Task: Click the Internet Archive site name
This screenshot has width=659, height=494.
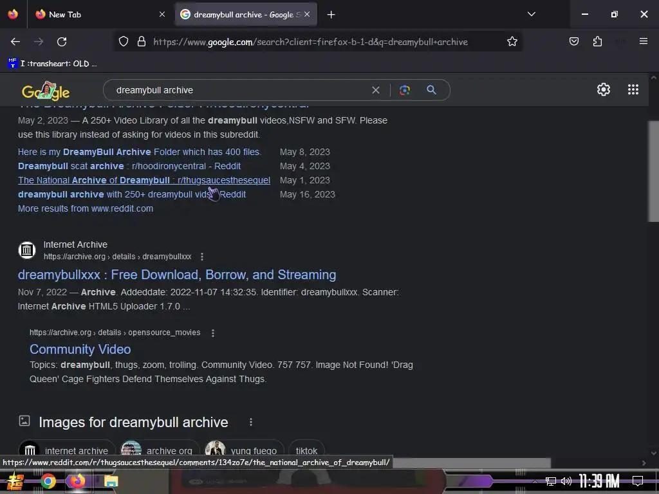Action: pyautogui.click(x=75, y=244)
